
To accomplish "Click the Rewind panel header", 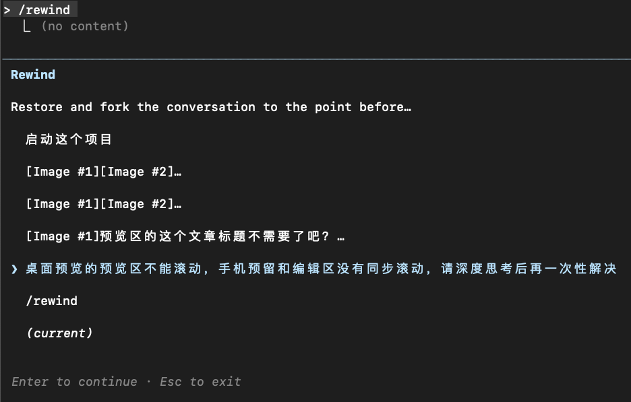I will (32, 74).
